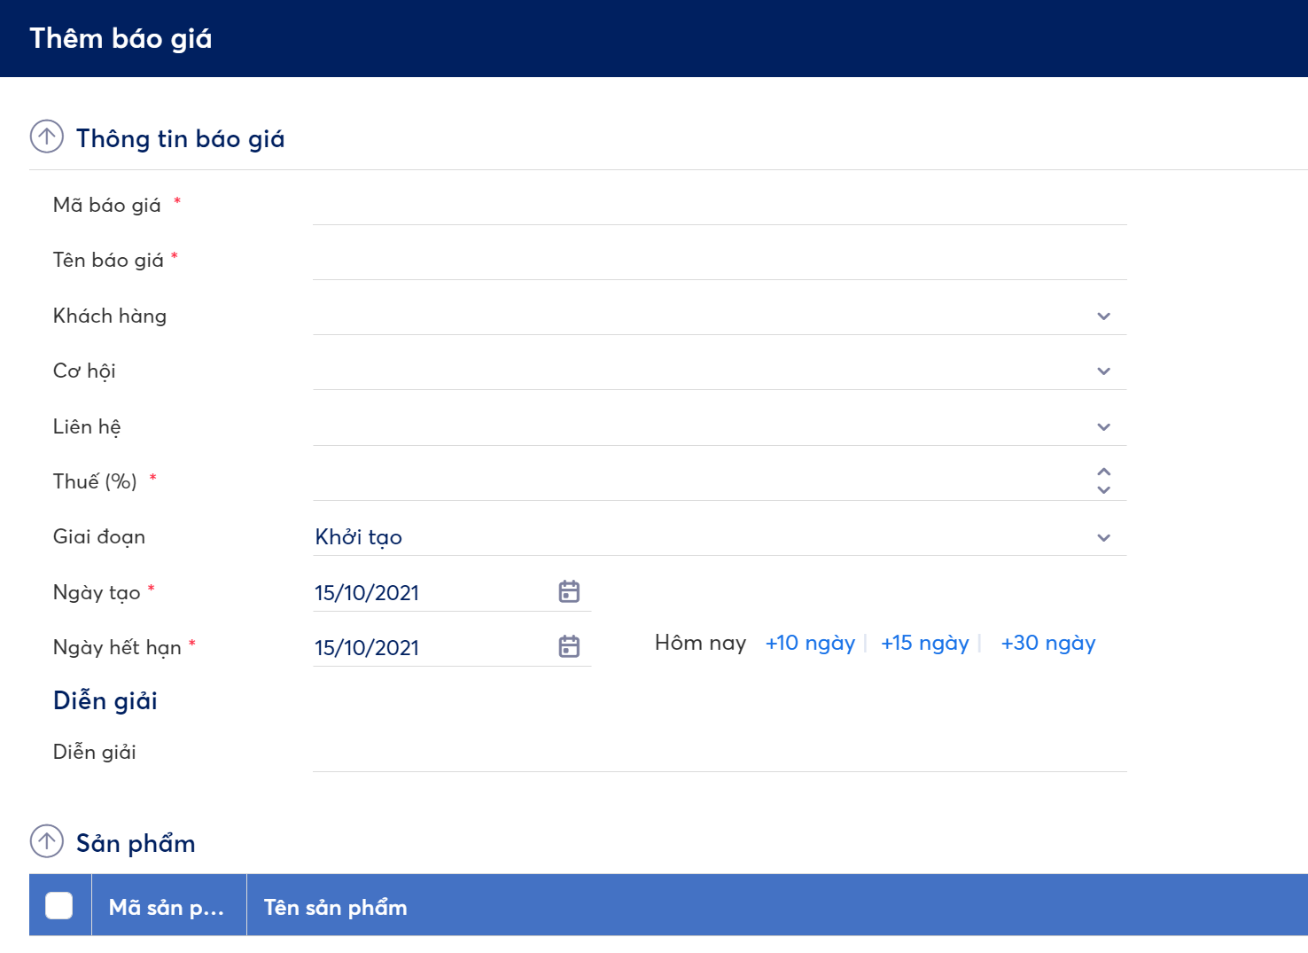Click the +10 ngày shortcut link

pos(810,643)
